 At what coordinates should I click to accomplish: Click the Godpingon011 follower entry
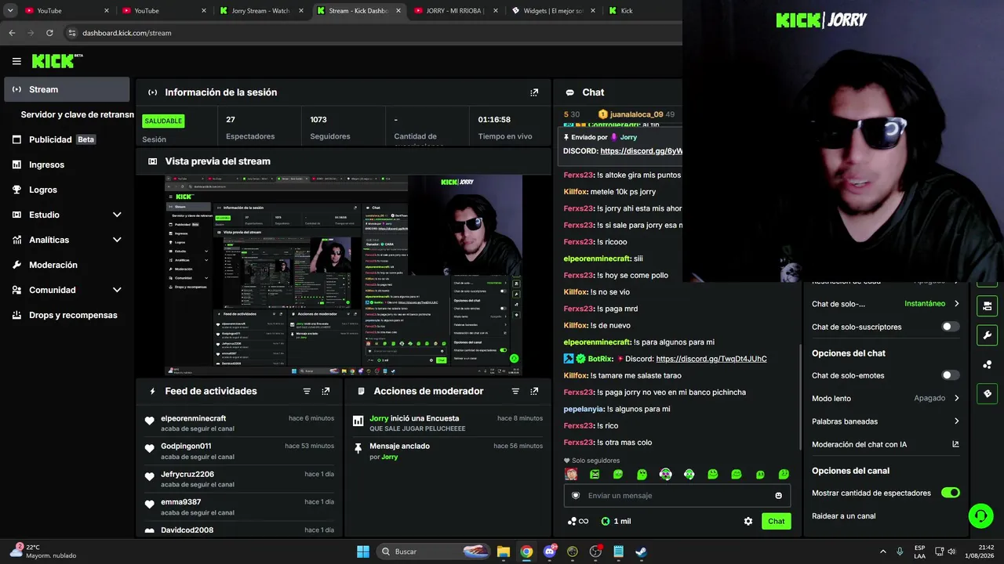pos(238,451)
